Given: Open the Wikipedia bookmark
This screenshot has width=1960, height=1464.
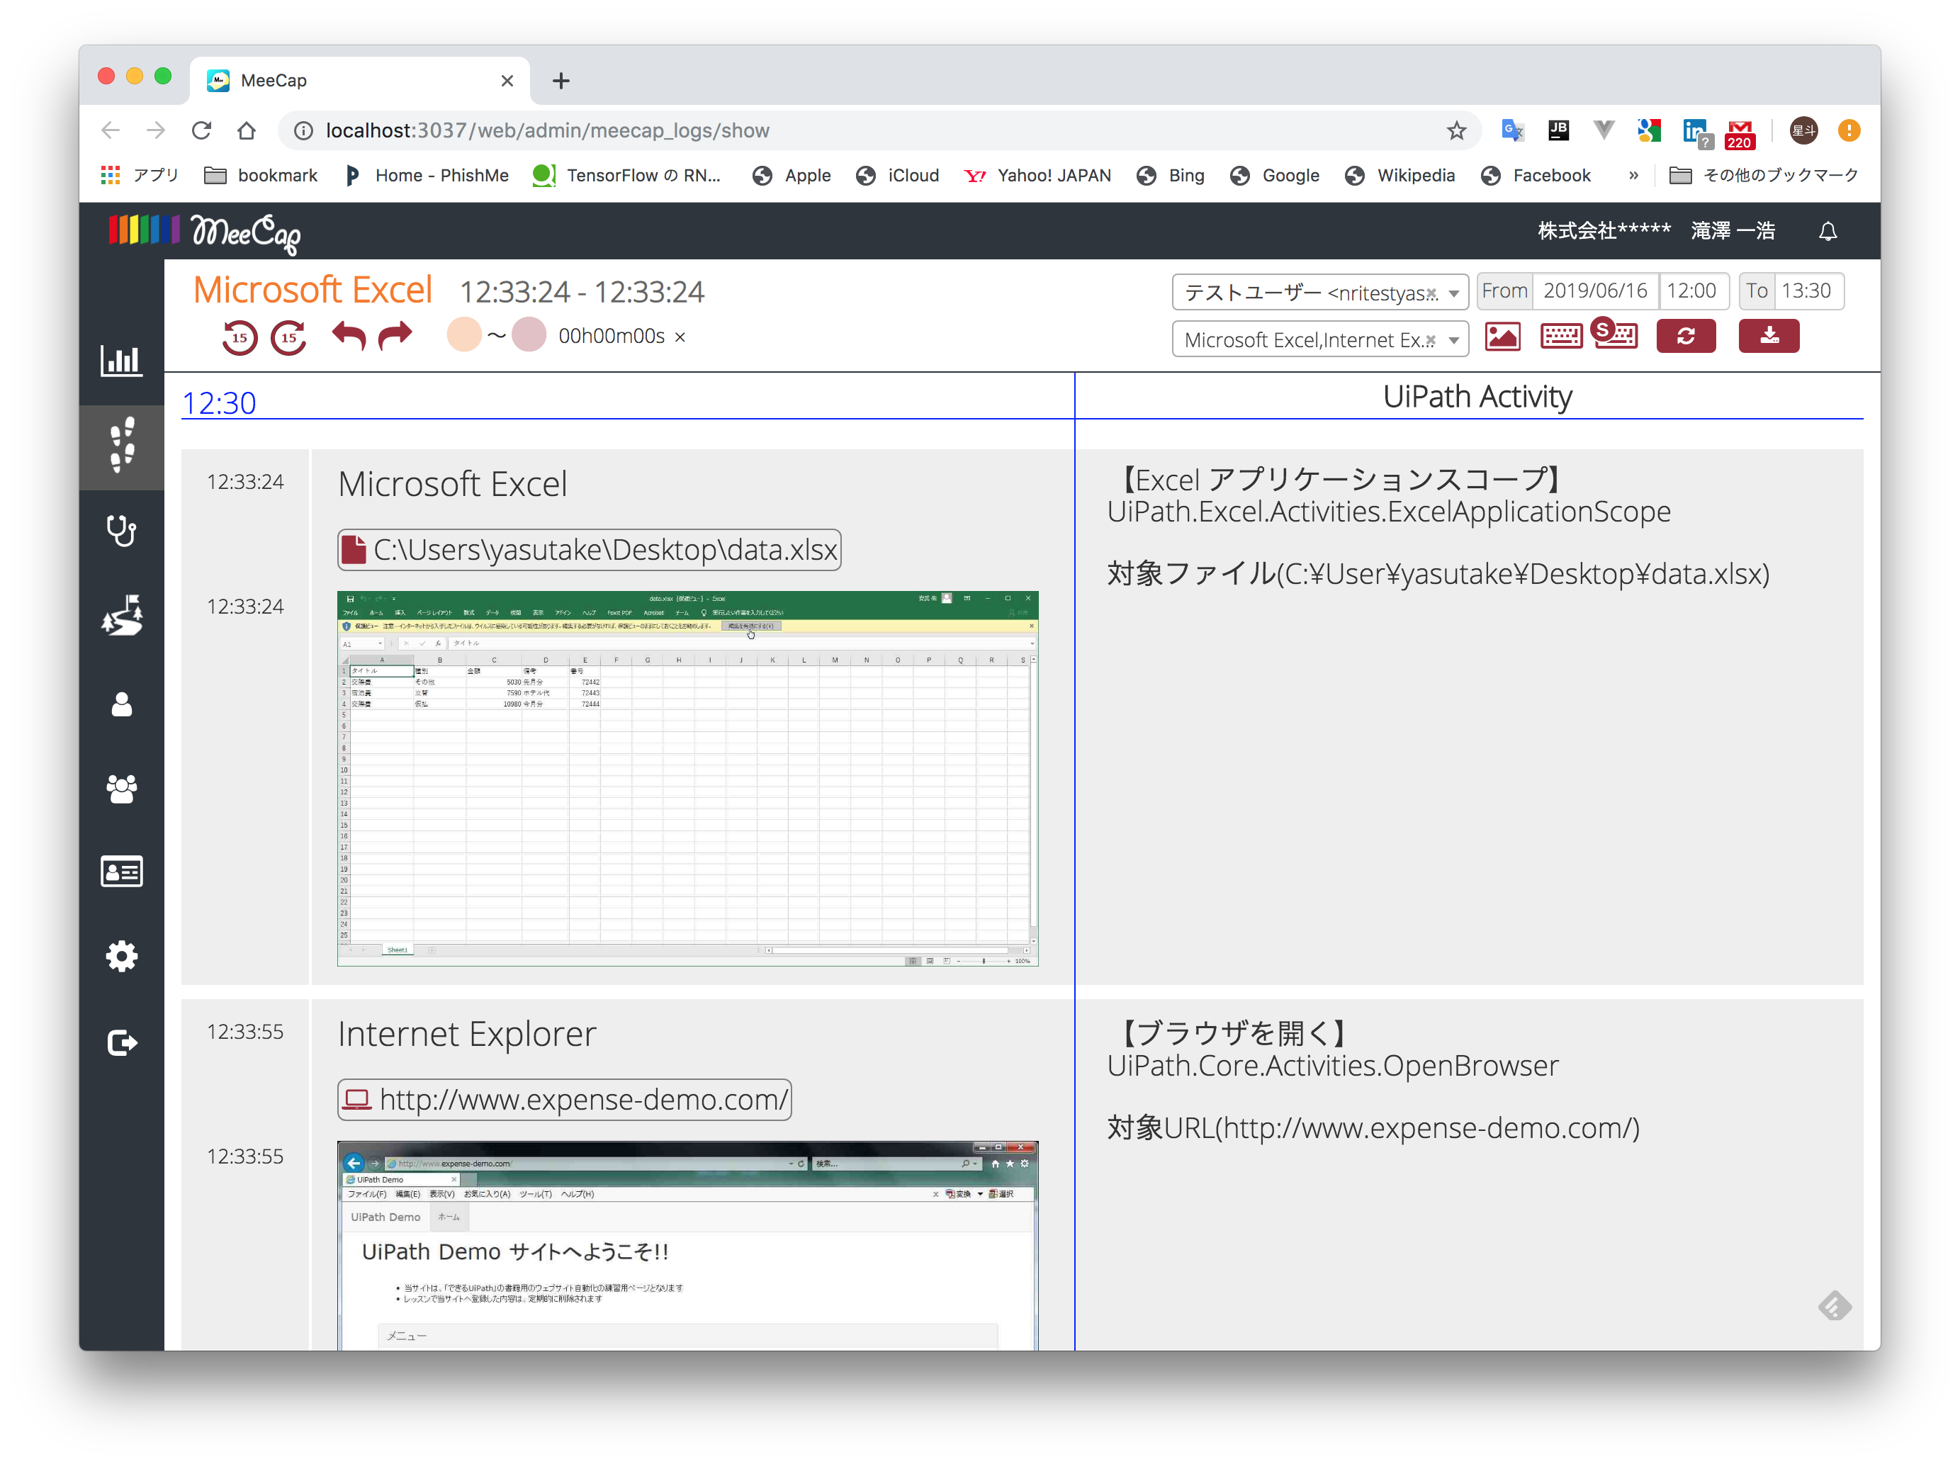Looking at the screenshot, I should point(1399,176).
